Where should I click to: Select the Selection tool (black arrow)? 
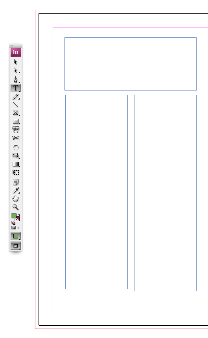point(15,62)
